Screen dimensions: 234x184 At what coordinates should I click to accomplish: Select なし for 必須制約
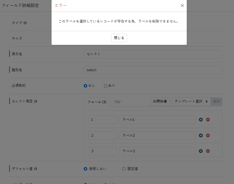pos(85,86)
